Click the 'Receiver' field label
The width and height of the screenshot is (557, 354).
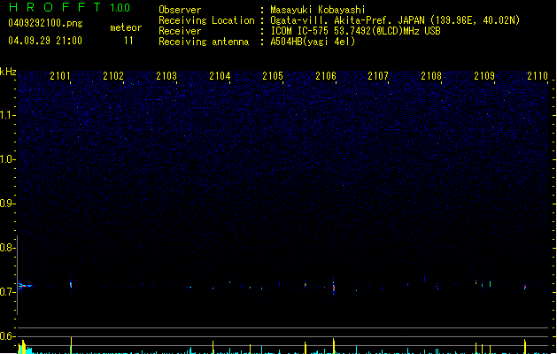pyautogui.click(x=180, y=31)
